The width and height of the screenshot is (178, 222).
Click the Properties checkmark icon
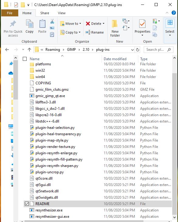pyautogui.click(x=143, y=24)
